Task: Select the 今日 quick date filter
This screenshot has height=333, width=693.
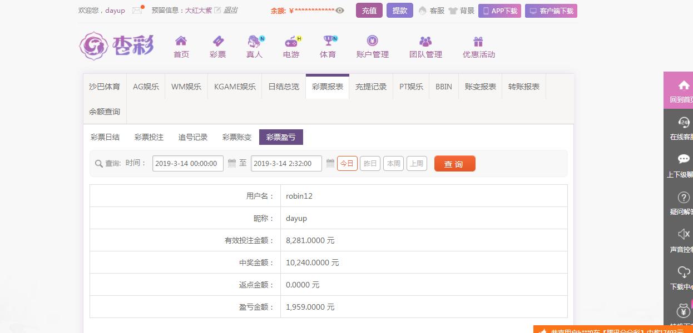Action: tap(347, 164)
